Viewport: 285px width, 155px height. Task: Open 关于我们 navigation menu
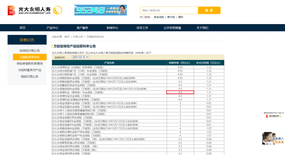(x=202, y=28)
